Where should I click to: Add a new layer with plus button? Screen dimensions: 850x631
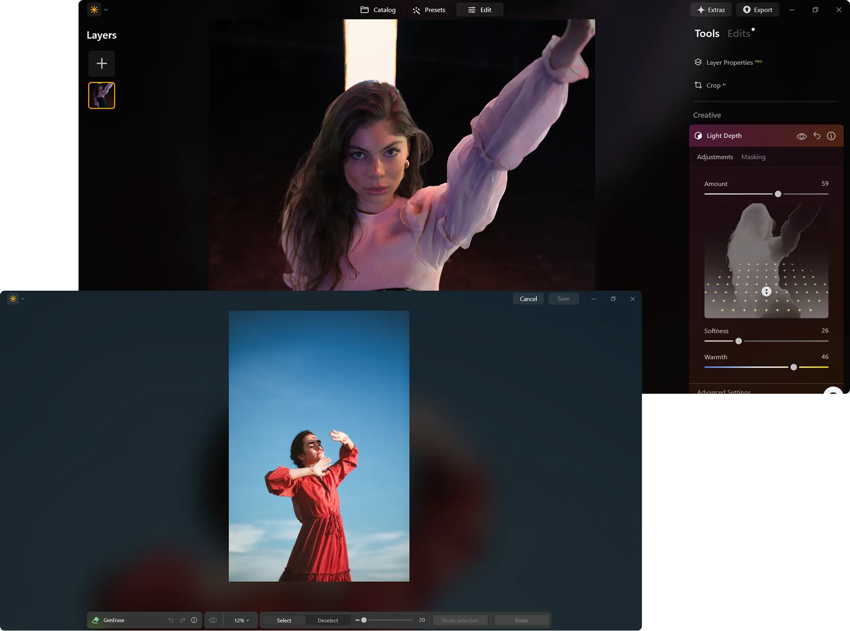click(x=102, y=63)
